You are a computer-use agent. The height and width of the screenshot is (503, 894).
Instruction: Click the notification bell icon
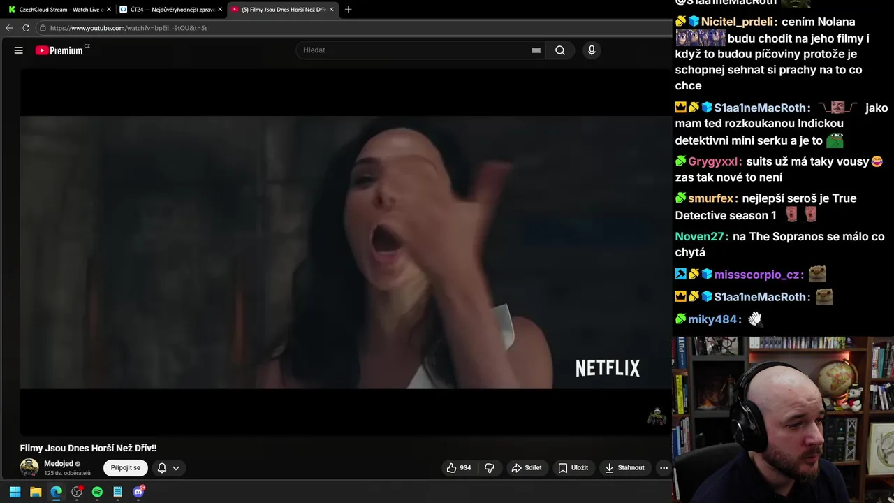[162, 468]
